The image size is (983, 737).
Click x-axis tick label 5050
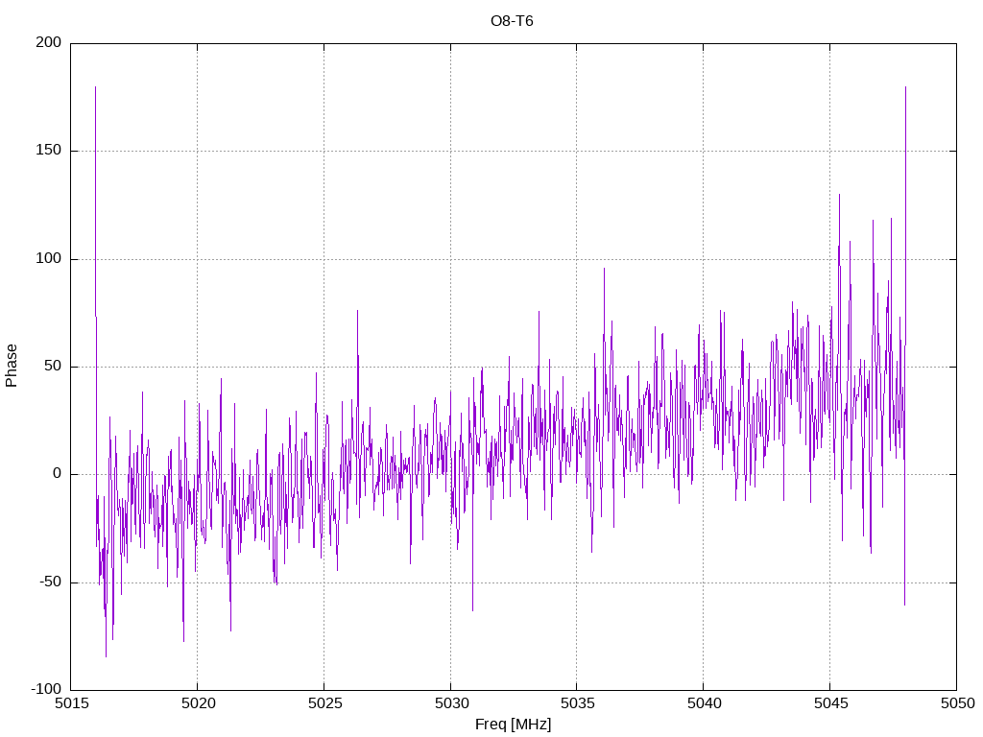tap(958, 703)
